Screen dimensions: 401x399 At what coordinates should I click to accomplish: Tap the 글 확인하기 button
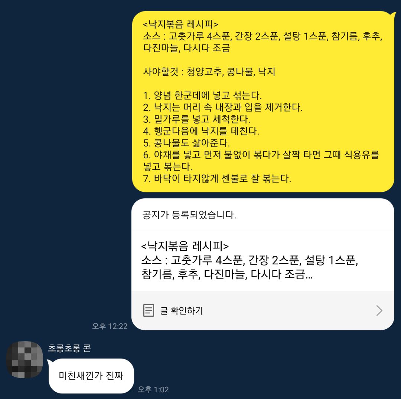(x=263, y=310)
